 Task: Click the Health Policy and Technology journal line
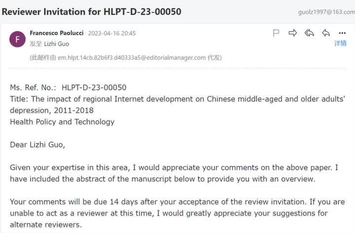click(x=62, y=121)
